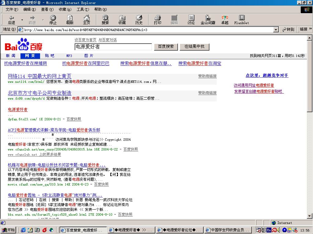This screenshot has height=234, width=313.
Task: Open the Windows 开始 Start button
Action: coord(8,230)
